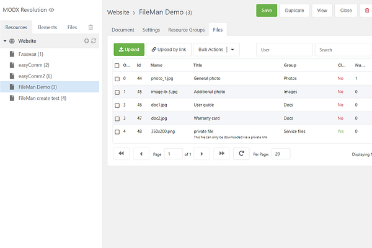This screenshot has width=372, height=248.
Task: Open the User filter combo box
Action: (284, 50)
